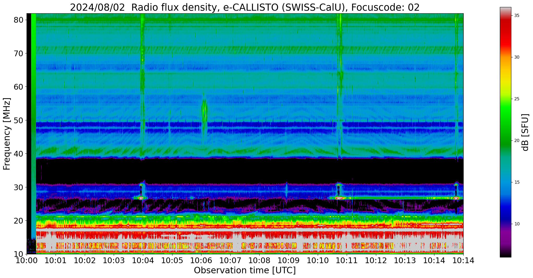
Task: Click the vertical burst near 10:04 at 70 MHz
Action: tap(142, 53)
